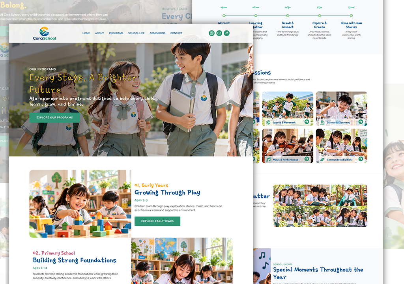Viewport: 404px width, 284px height.
Task: Open the Science & Discovery card label
Action: (x=338, y=123)
